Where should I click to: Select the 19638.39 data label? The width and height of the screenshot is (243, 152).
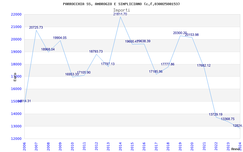coord(144,41)
